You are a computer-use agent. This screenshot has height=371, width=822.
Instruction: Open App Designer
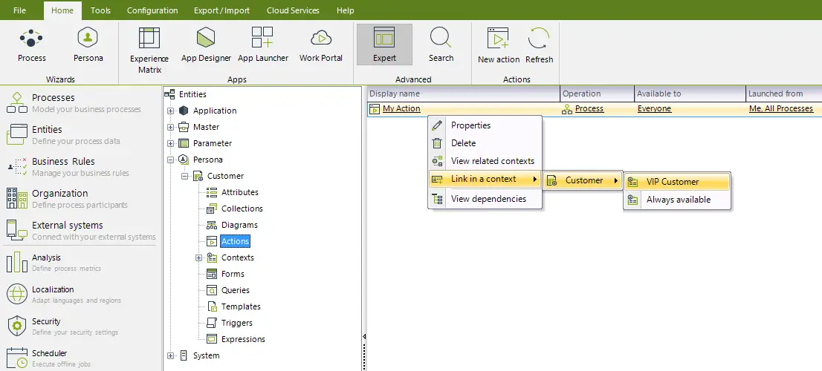click(206, 45)
